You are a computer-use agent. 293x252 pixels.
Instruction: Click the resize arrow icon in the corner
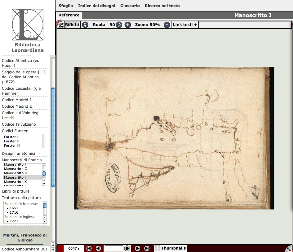[x=289, y=249]
